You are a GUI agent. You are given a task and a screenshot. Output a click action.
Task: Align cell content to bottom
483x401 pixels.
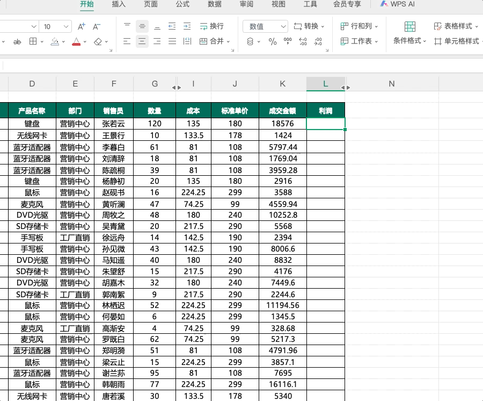(157, 26)
